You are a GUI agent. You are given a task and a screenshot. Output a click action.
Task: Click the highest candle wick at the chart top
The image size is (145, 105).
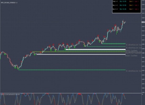click(x=123, y=20)
